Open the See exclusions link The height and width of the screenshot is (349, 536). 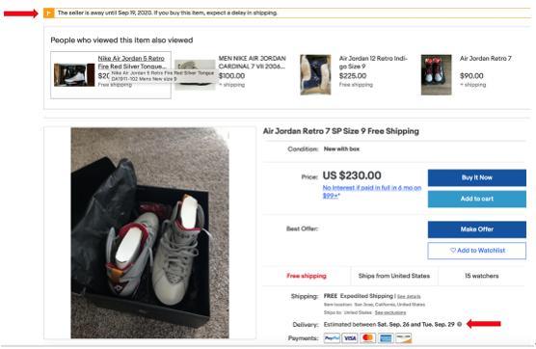(390, 312)
